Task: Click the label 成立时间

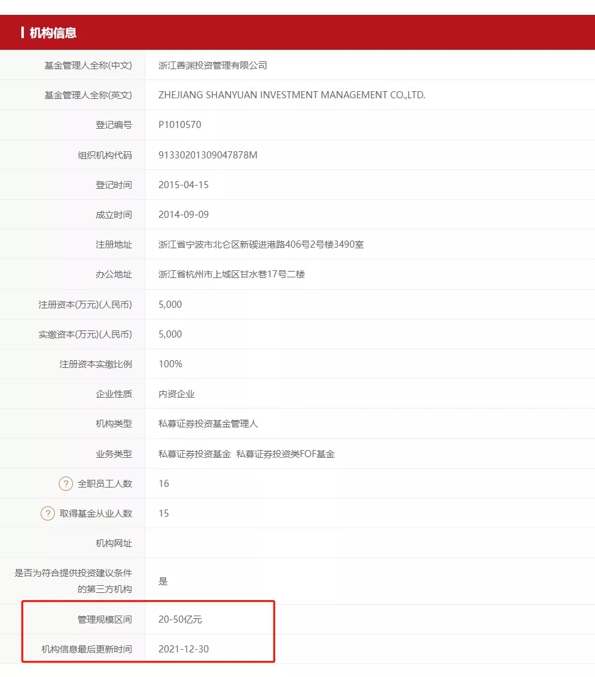Action: coord(114,215)
